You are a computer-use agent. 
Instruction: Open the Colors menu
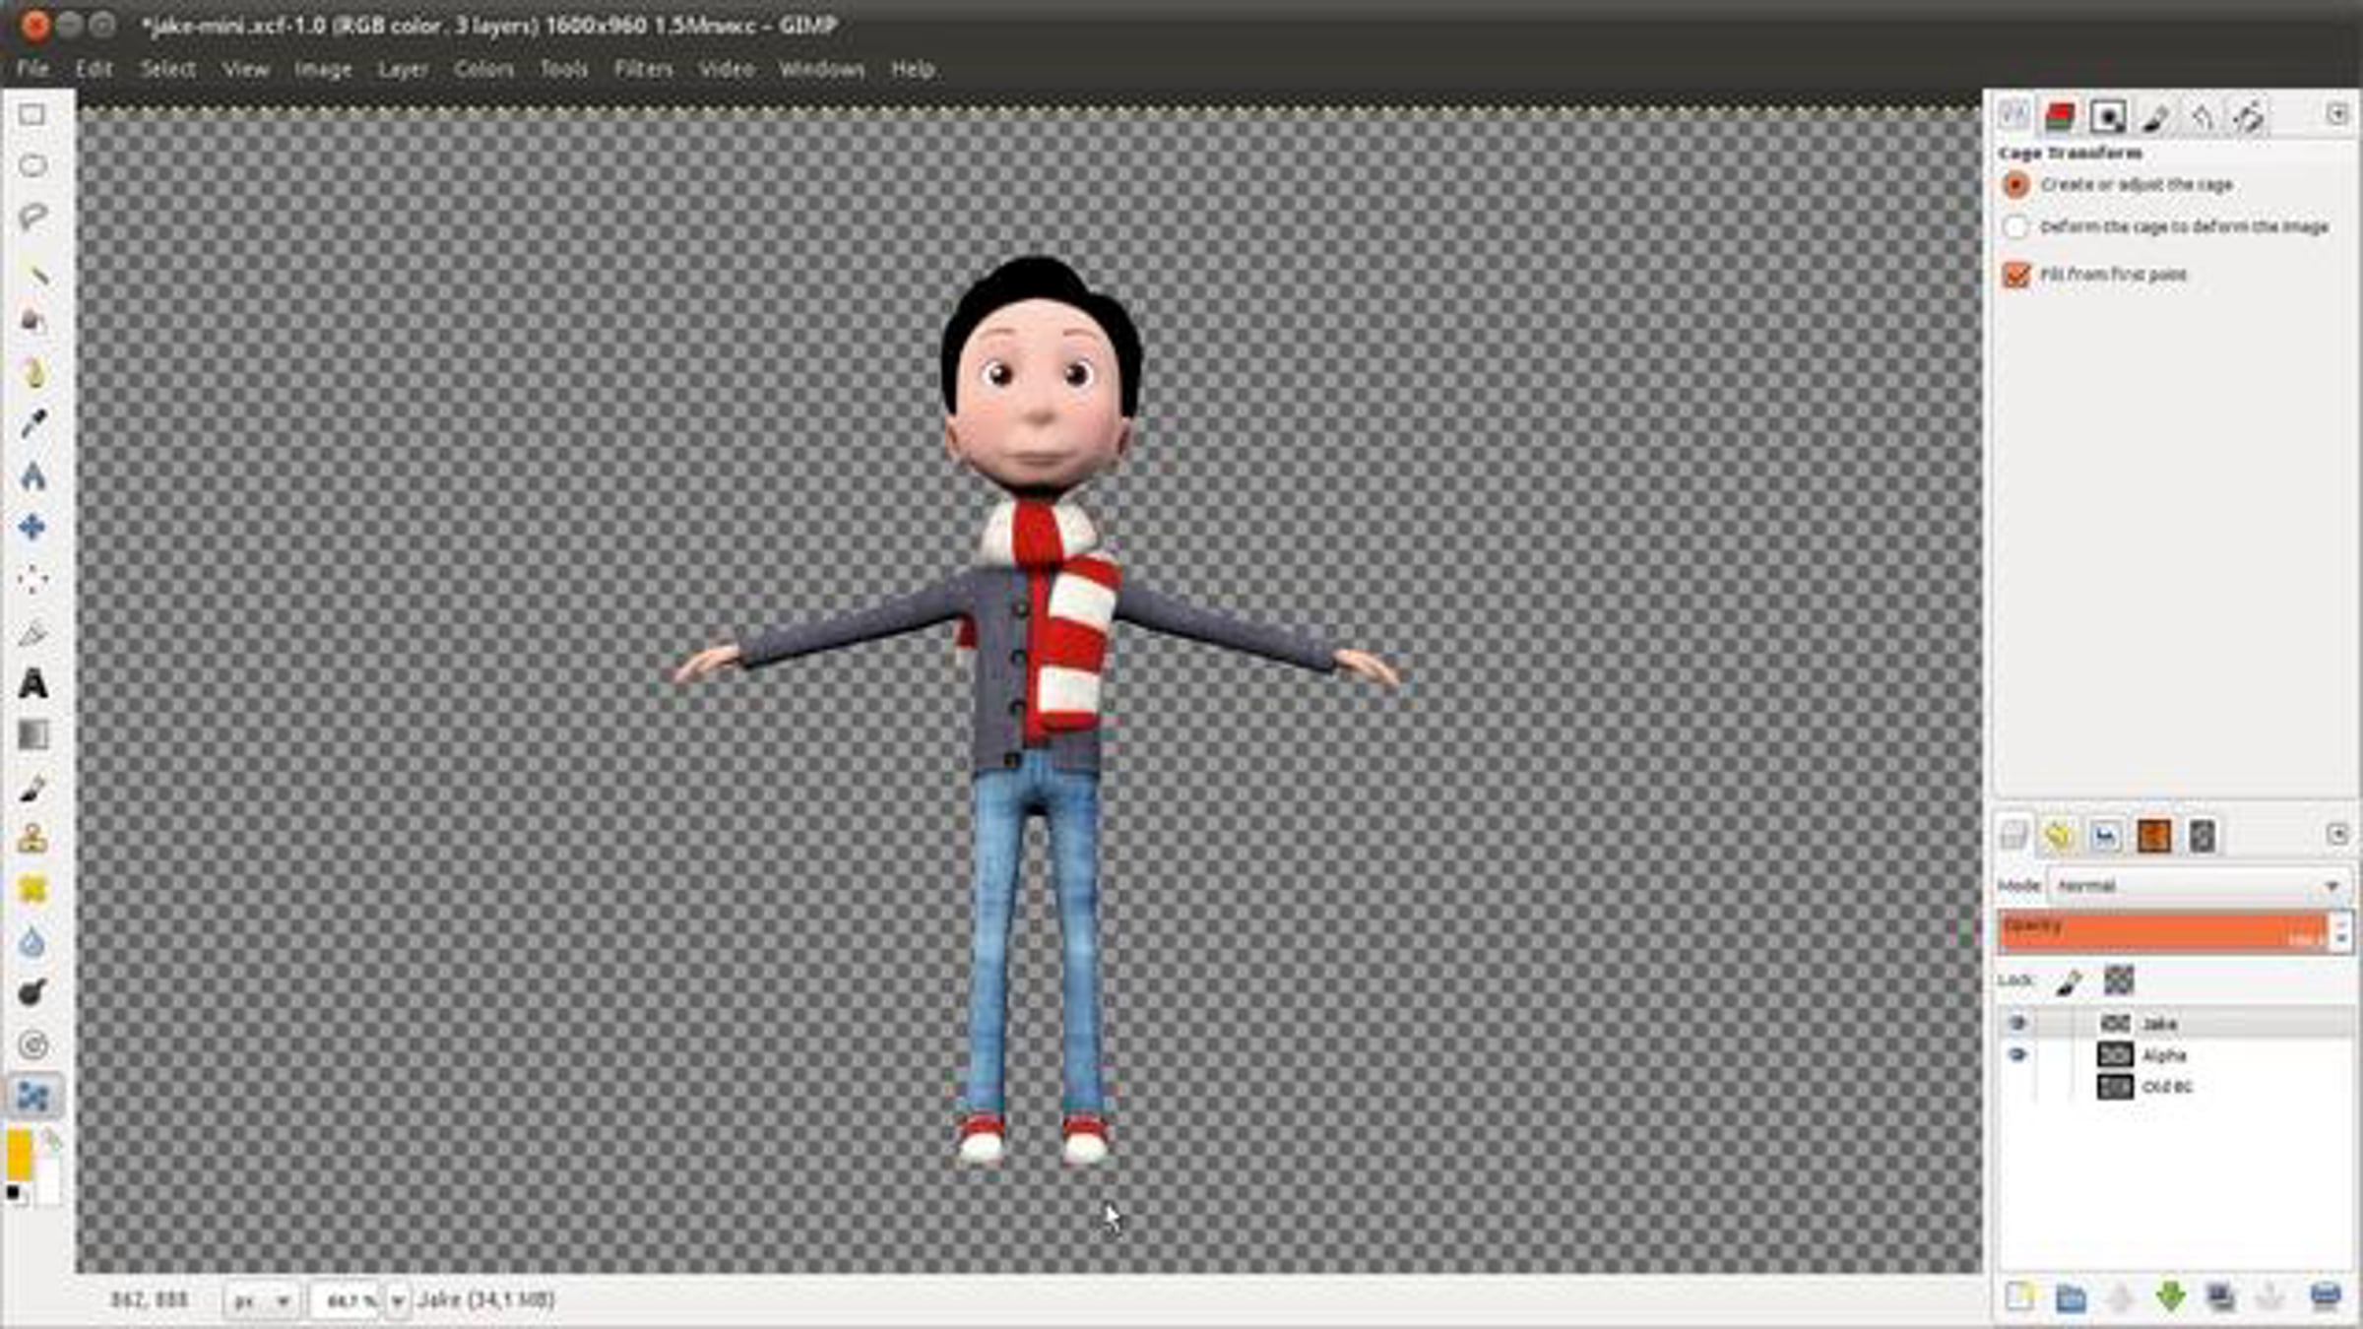pos(483,69)
